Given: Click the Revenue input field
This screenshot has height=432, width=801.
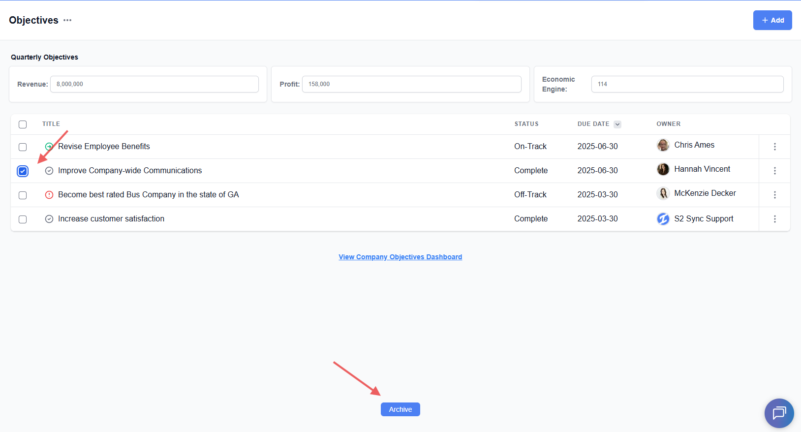Looking at the screenshot, I should 154,84.
